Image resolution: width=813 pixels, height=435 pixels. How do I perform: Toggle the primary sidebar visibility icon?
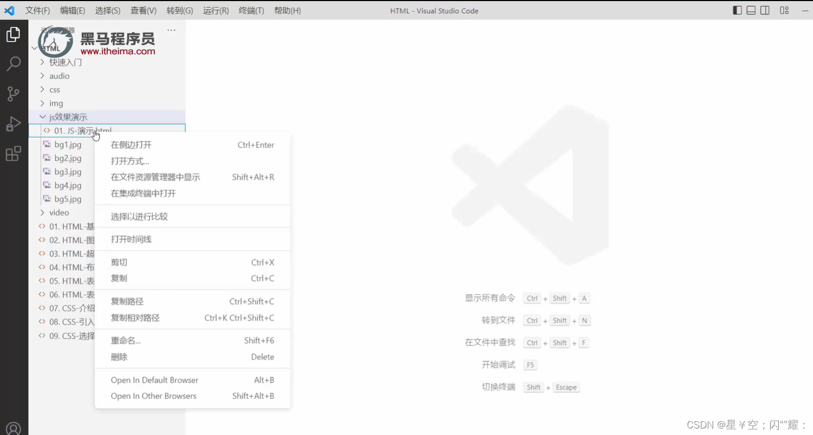coord(737,10)
